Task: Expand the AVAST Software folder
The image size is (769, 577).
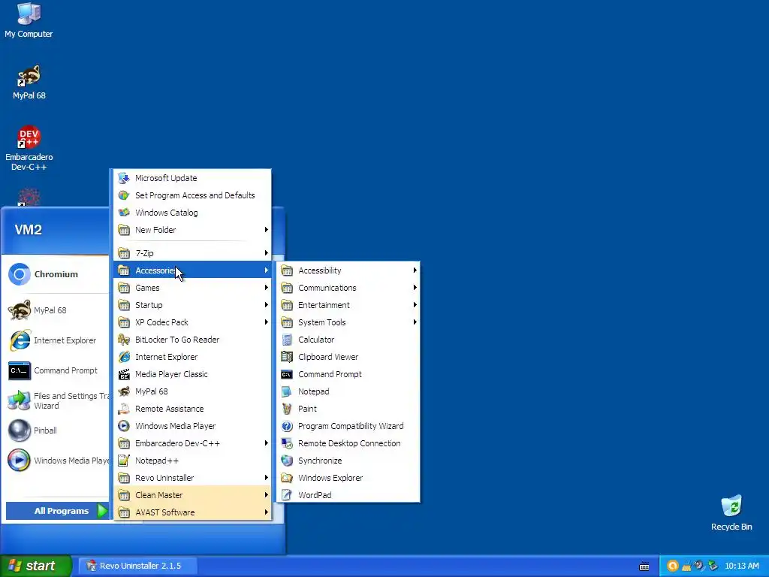Action: tap(193, 512)
